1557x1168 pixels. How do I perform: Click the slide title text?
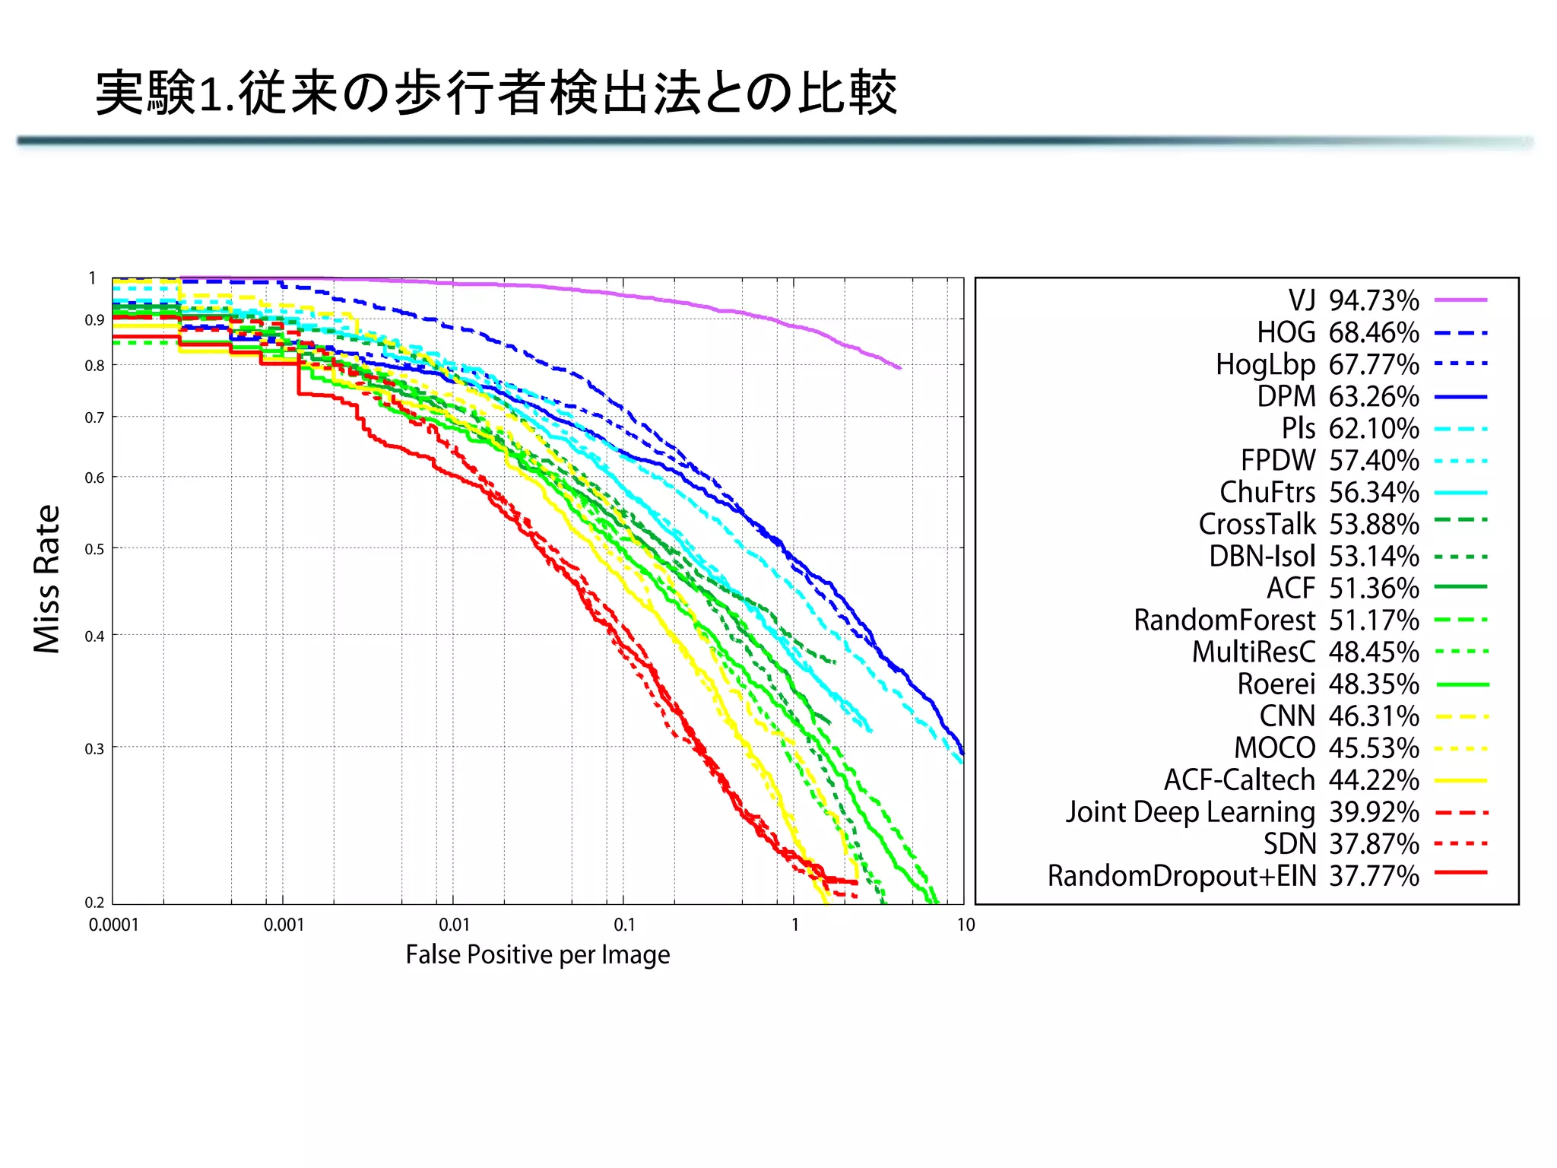(496, 94)
